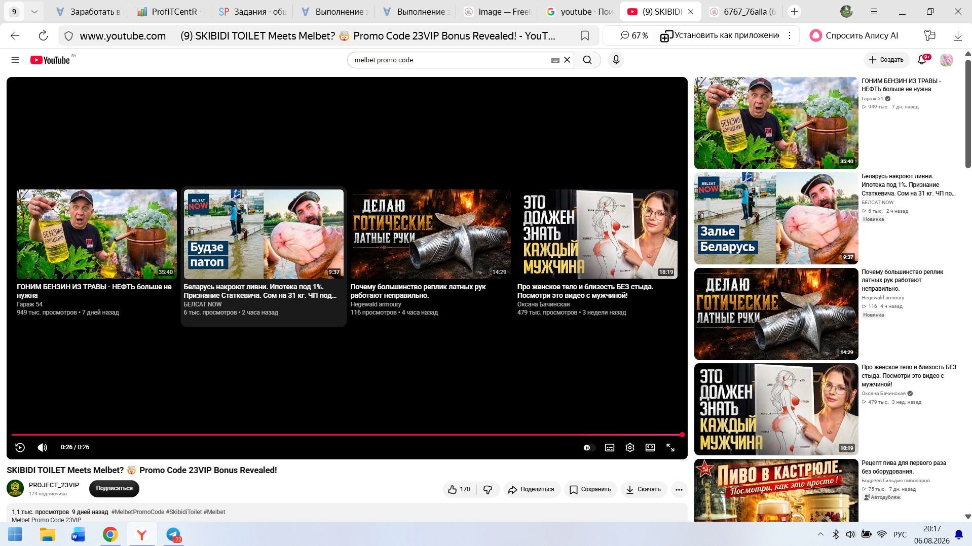Open the PROJECT_23VIP channel name

click(54, 485)
